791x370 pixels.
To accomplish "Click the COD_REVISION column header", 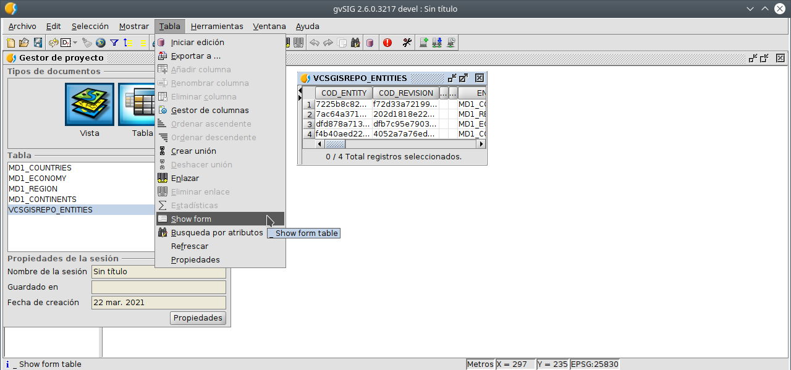I will (x=406, y=93).
